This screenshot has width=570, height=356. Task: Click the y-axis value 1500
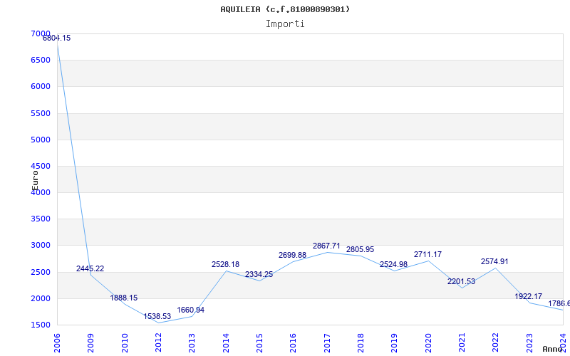[x=41, y=325]
